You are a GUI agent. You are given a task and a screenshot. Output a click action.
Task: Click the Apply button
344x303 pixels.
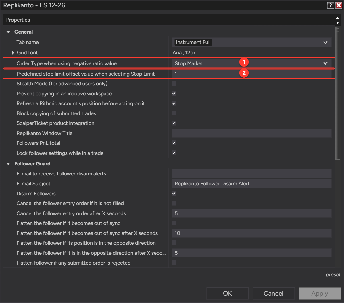(x=320, y=293)
